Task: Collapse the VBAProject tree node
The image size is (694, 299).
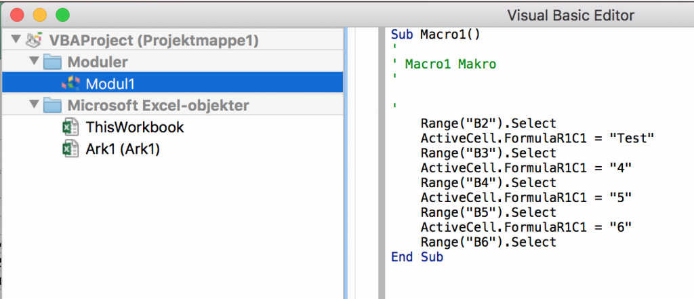Action: click(16, 40)
